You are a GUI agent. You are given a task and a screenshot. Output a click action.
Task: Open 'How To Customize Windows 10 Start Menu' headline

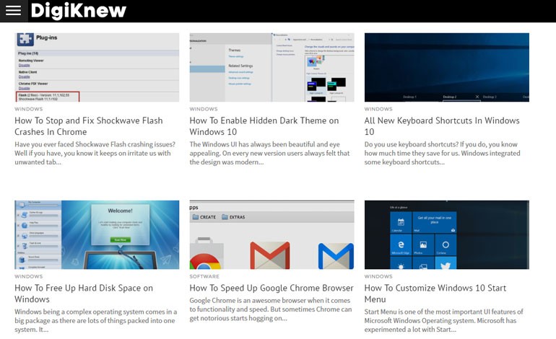(435, 294)
